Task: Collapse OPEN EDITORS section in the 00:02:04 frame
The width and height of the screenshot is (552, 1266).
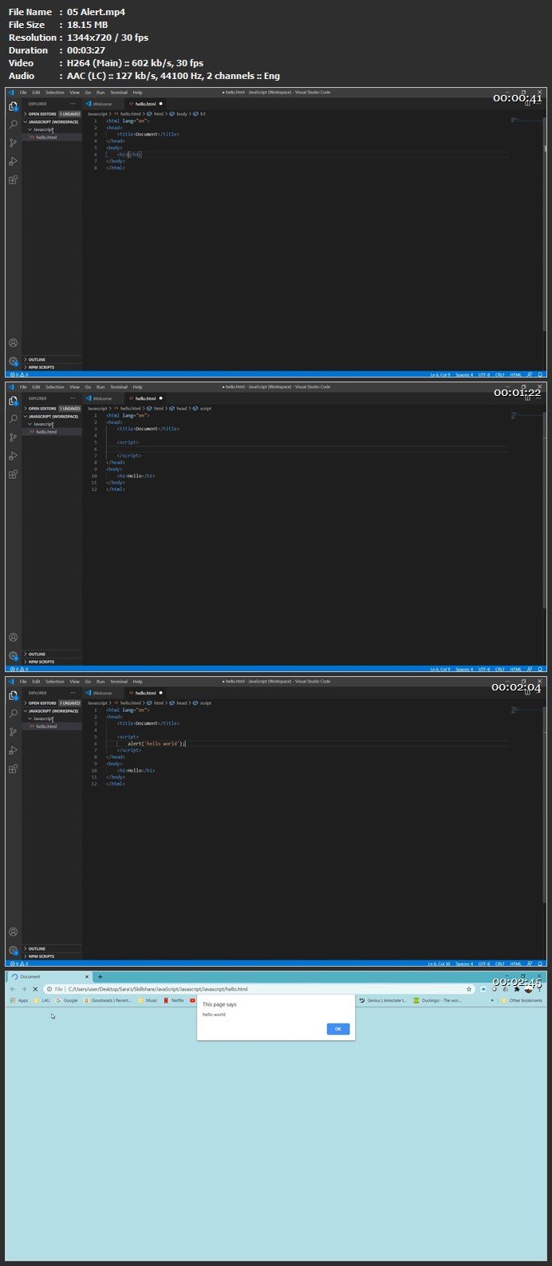Action: point(52,703)
